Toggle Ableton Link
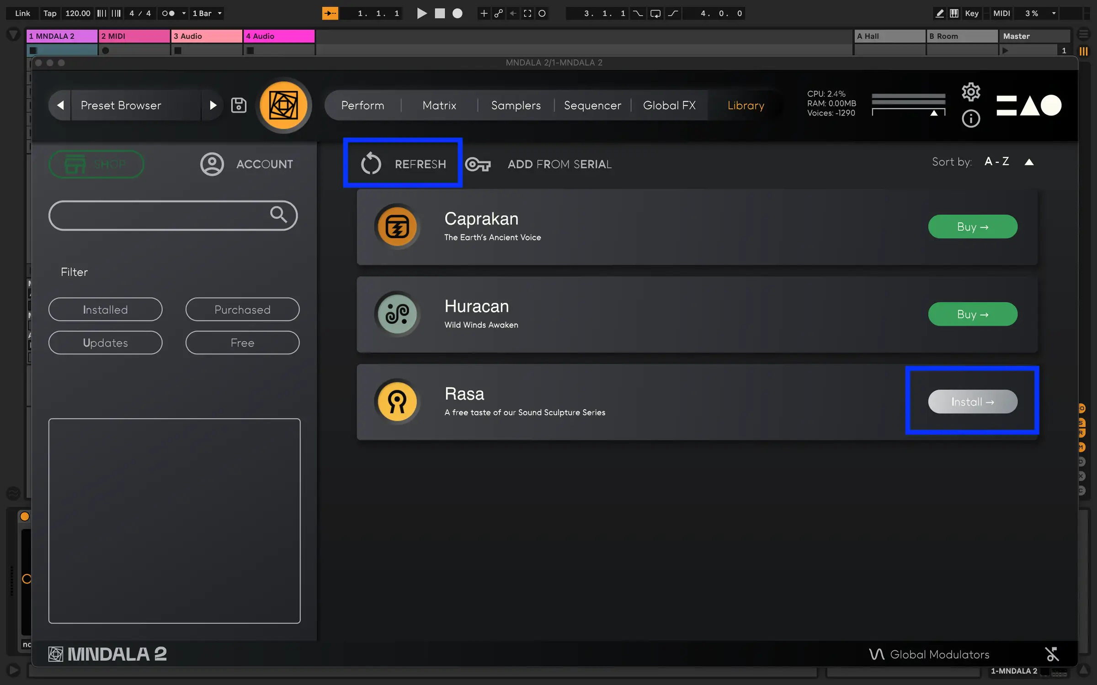The image size is (1097, 685). click(22, 13)
